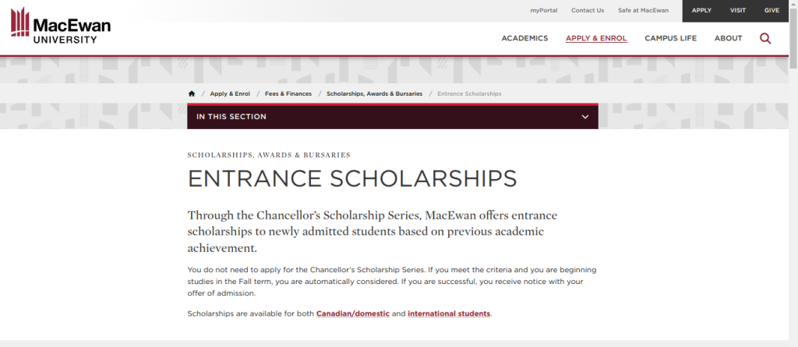
Task: Open the Academics menu
Action: tap(524, 38)
